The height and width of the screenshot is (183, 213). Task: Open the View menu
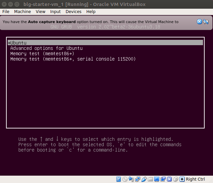tap(40, 12)
